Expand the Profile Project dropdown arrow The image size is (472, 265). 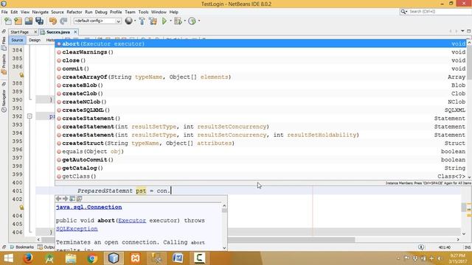(x=199, y=21)
